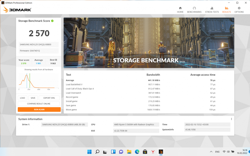The height and width of the screenshot is (156, 250).
Task: Select the Drive 1 Samsung name field
Action: pyautogui.click(x=64, y=124)
